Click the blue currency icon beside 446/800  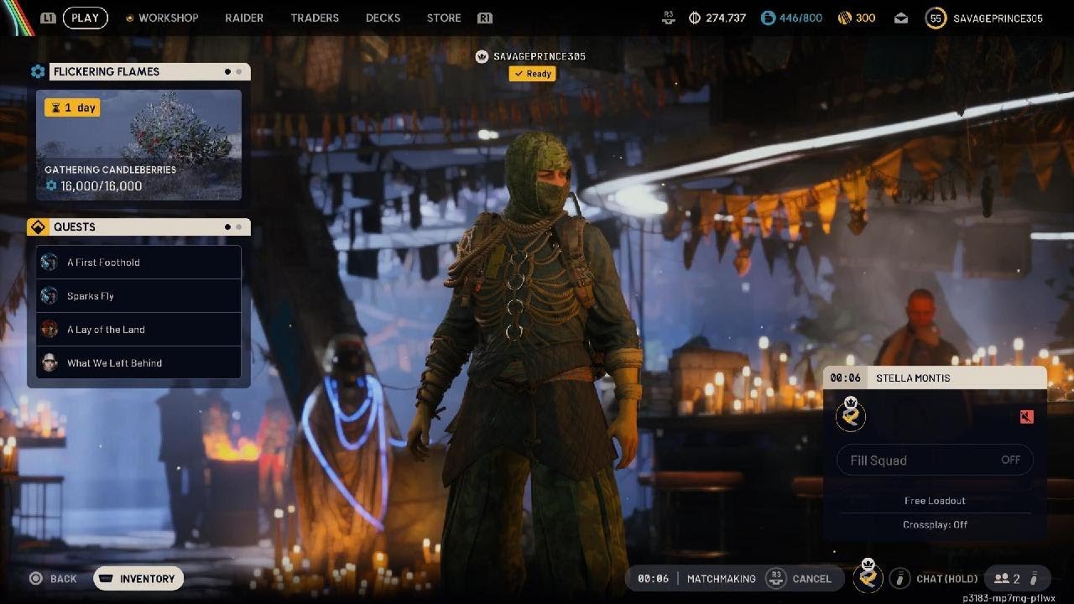click(768, 18)
